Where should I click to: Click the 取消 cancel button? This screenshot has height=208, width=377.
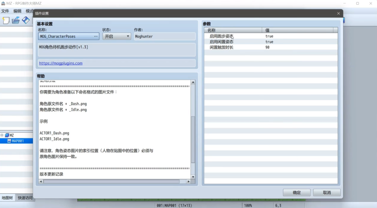pos(327,192)
